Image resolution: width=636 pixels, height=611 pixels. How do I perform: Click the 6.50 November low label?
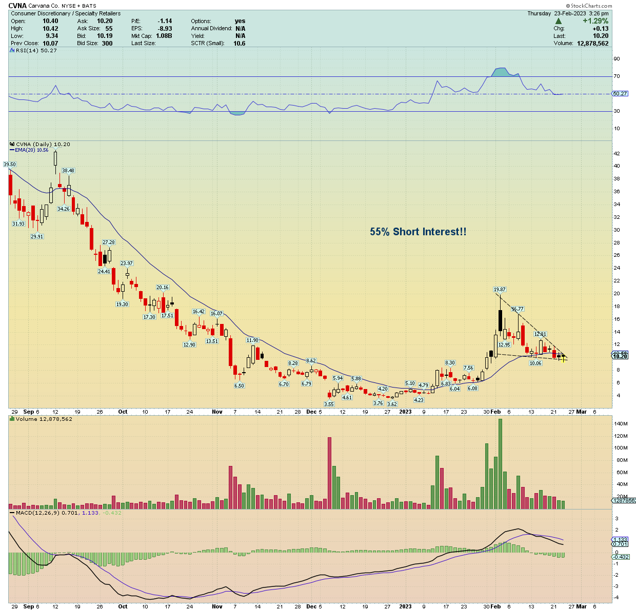tap(239, 385)
